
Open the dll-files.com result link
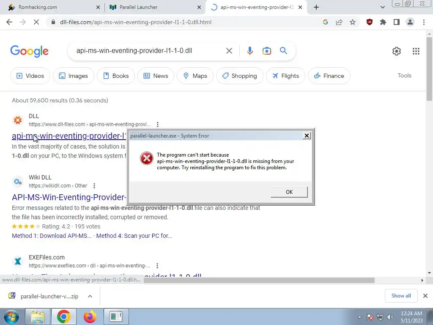pyautogui.click(x=69, y=136)
